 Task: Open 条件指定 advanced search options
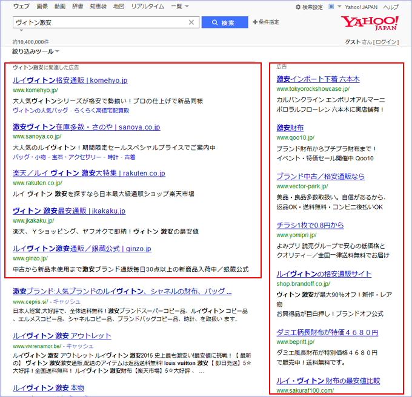(x=265, y=22)
